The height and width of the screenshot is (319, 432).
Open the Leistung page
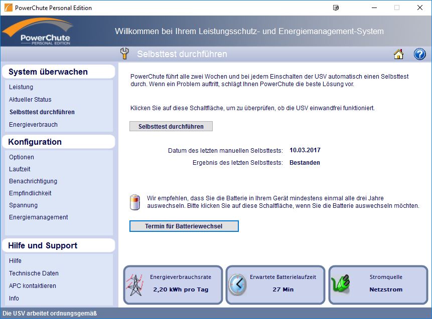(x=21, y=87)
